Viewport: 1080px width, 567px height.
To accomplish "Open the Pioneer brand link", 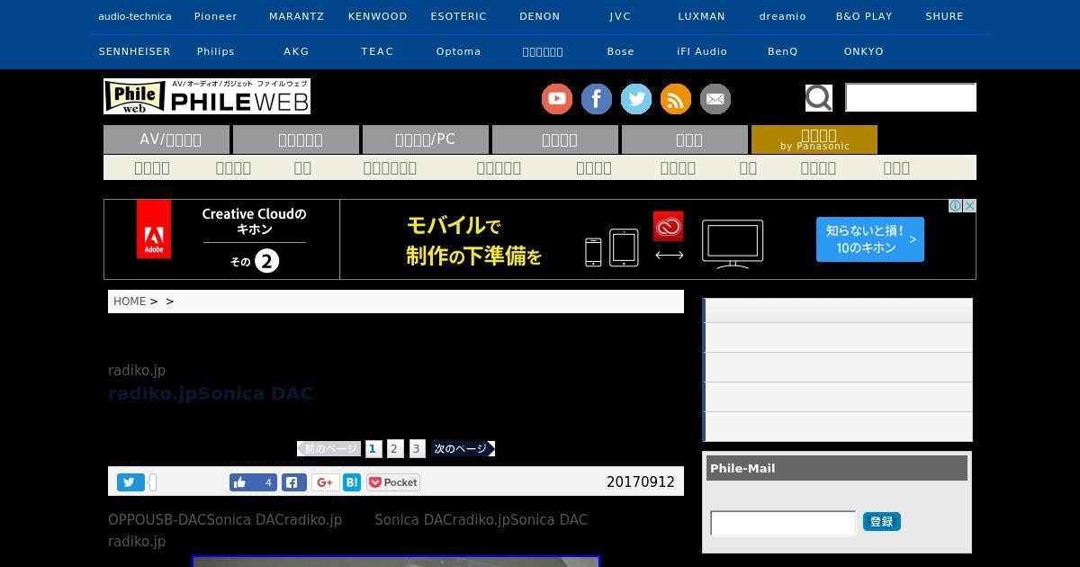I will pyautogui.click(x=216, y=16).
